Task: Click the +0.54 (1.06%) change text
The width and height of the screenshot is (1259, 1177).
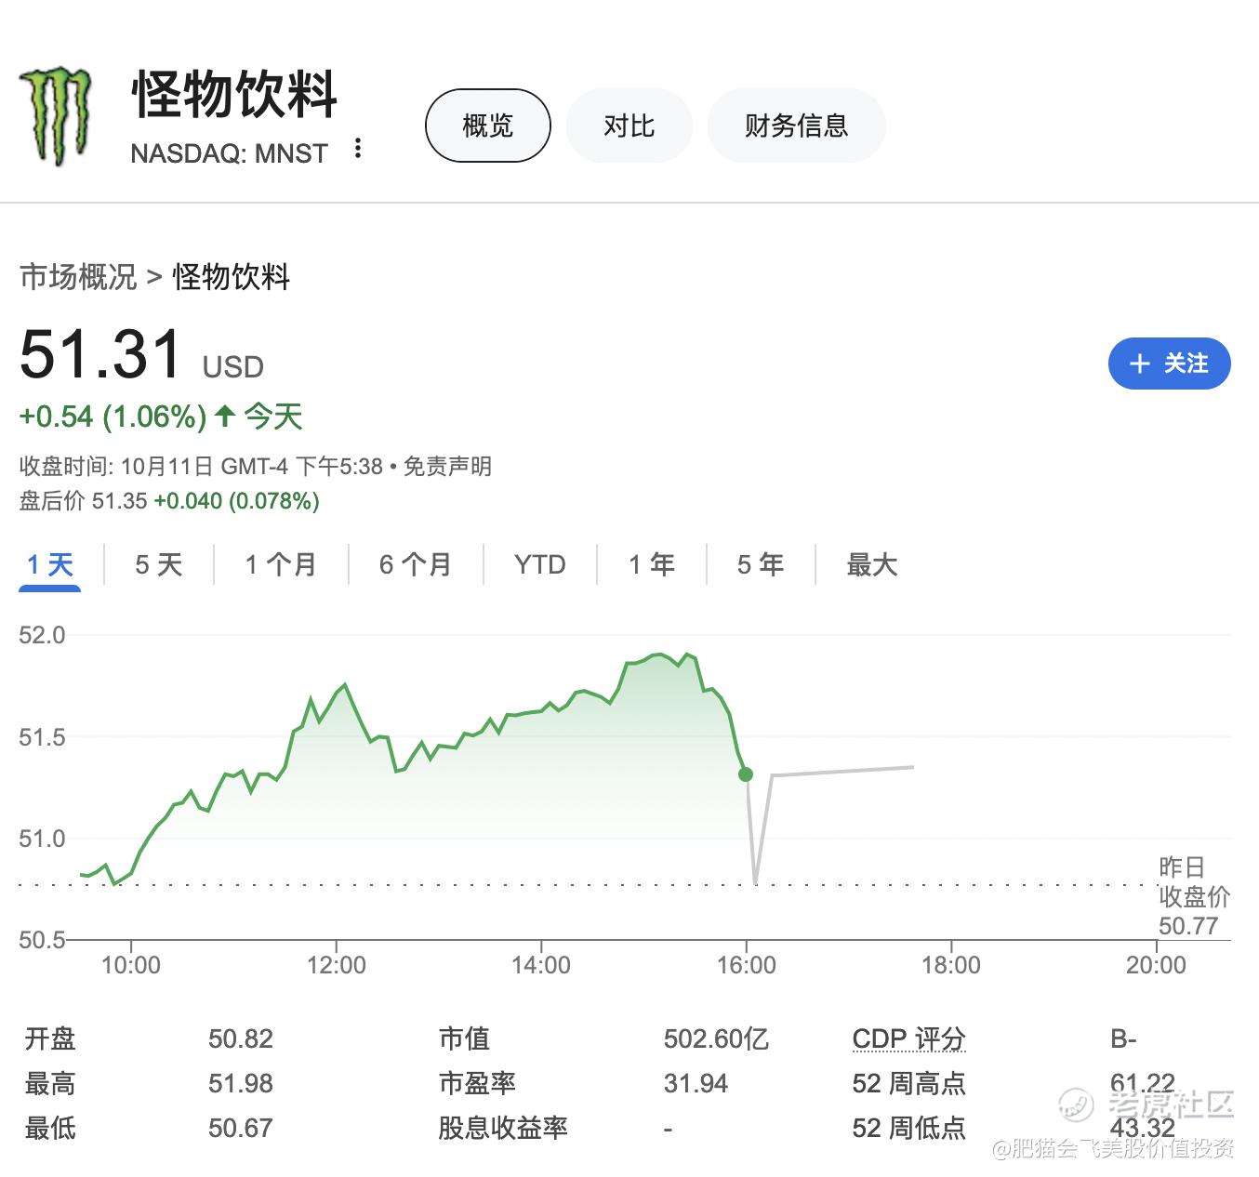Action: pyautogui.click(x=113, y=417)
